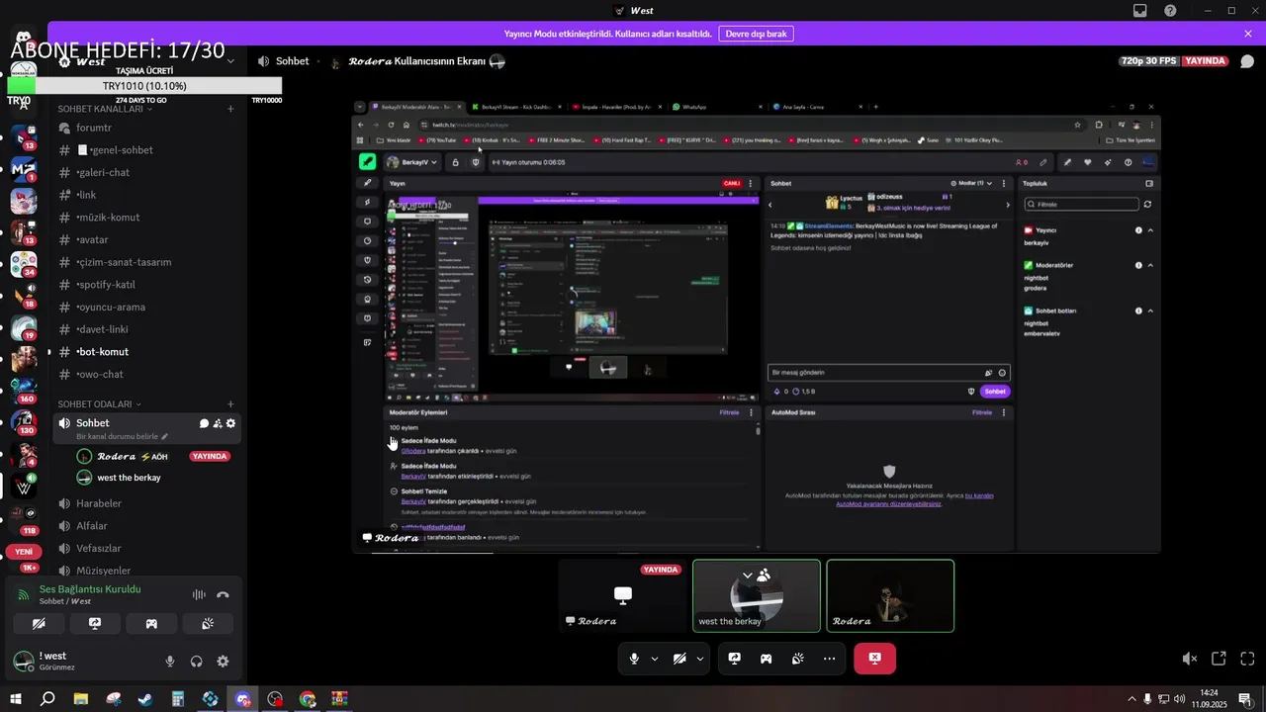Open screen share in voice panel
Viewport: 1266px width, 712px height.
95,624
